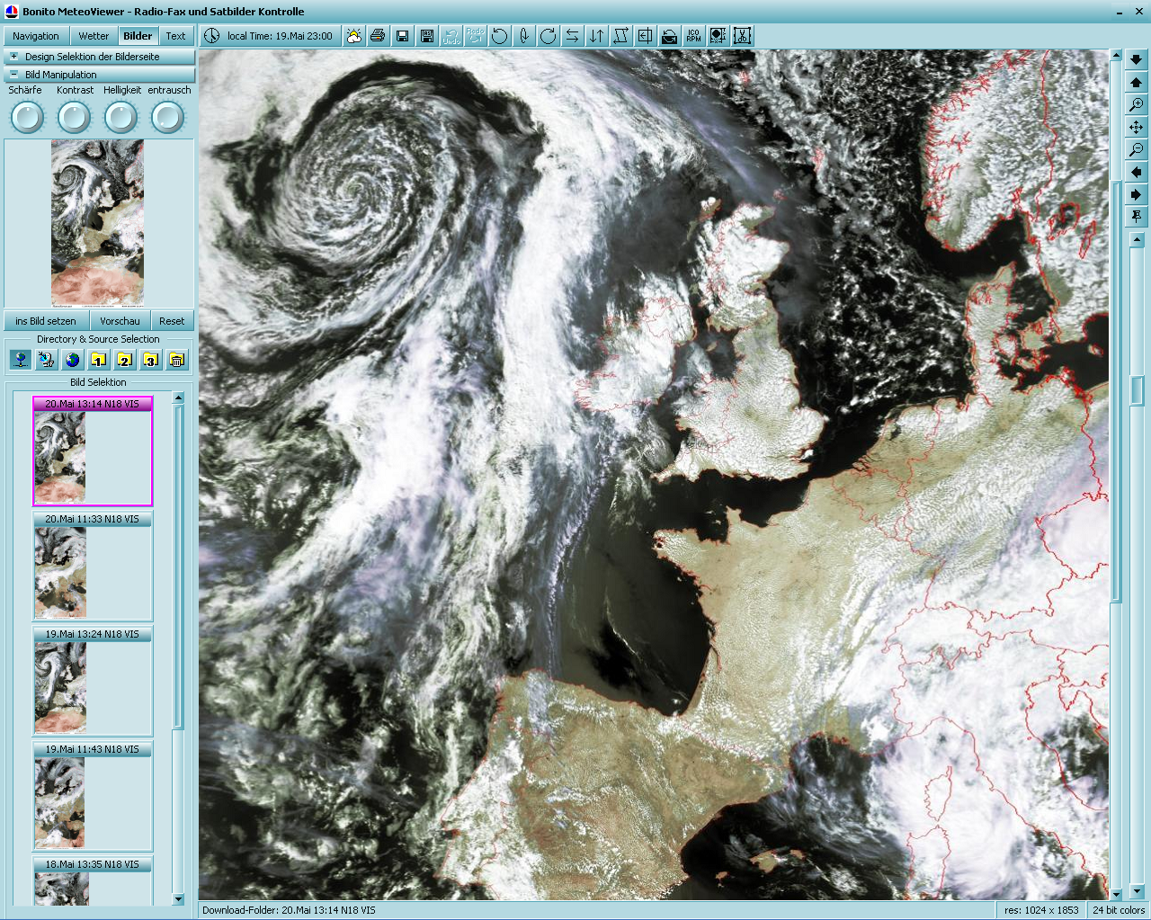Open the Navigation tab
This screenshot has height=920, width=1151.
(36, 36)
